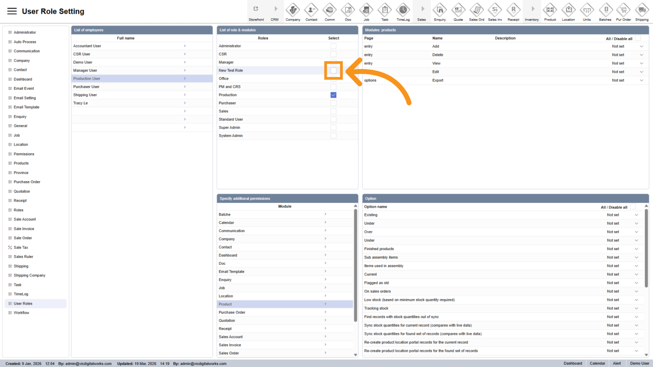Expand the Finished products option dropdown

pos(636,249)
